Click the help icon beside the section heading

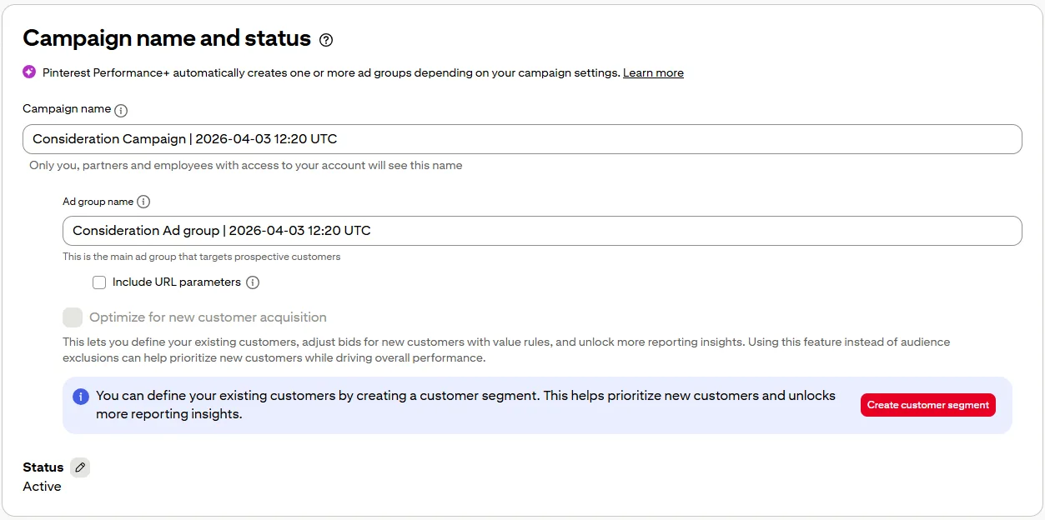pyautogui.click(x=326, y=40)
